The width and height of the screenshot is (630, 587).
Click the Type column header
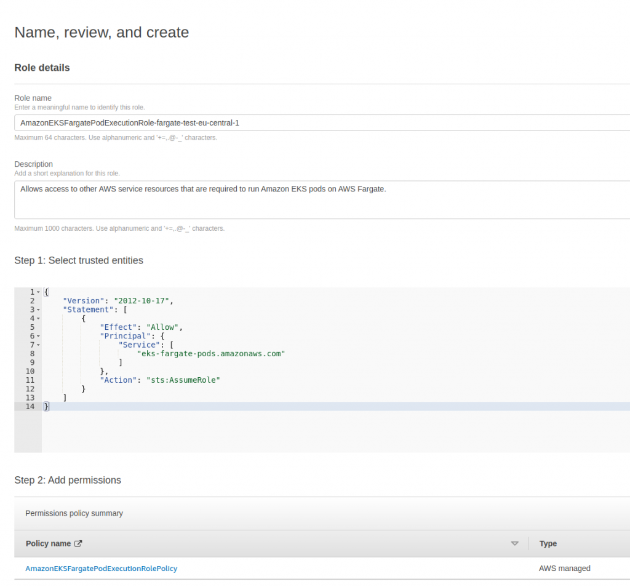(548, 543)
